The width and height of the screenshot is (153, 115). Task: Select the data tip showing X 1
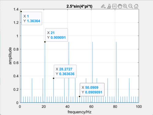click(32, 19)
